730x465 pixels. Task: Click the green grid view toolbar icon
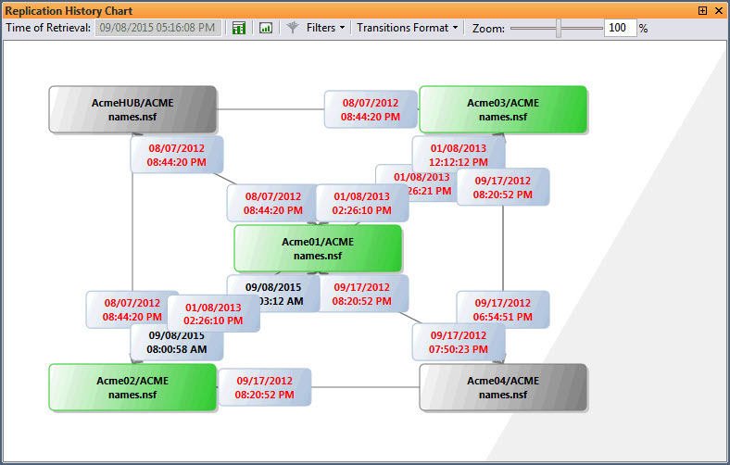coord(239,28)
